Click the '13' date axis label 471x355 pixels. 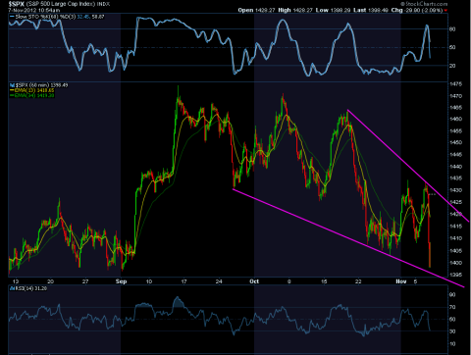point(16,281)
